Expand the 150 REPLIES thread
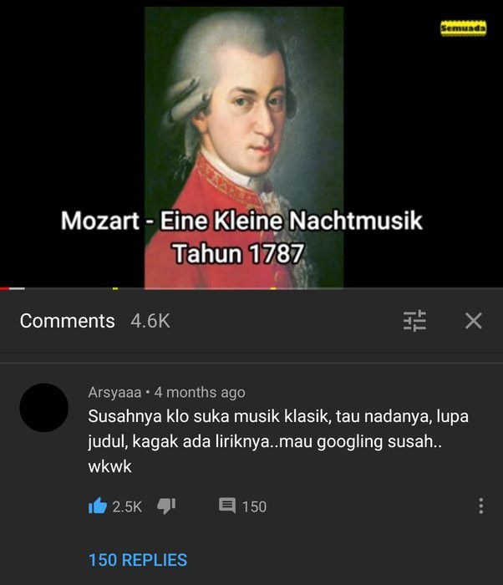The image size is (503, 585). (x=138, y=560)
